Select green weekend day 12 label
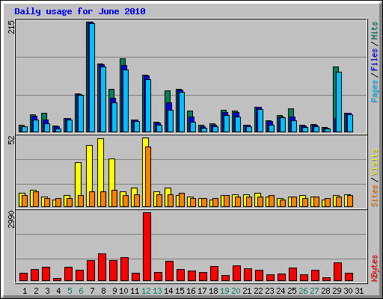This screenshot has height=299, width=383. click(x=146, y=291)
